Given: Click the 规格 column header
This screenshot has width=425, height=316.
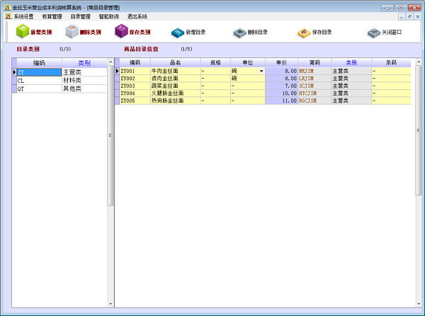Looking at the screenshot, I should (x=215, y=63).
